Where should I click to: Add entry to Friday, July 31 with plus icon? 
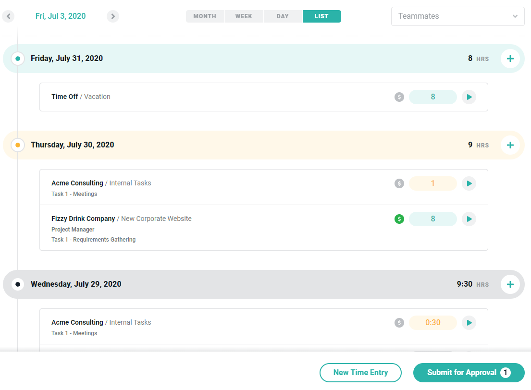point(510,59)
